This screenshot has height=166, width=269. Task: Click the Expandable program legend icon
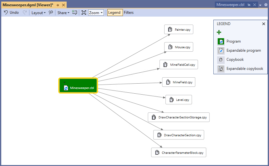point(221,50)
